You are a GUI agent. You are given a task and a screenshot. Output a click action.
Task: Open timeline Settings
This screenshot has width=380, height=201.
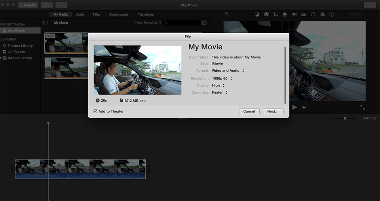(x=369, y=118)
